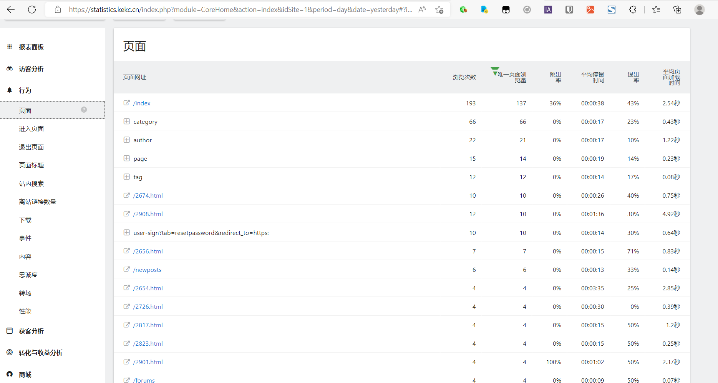Open the browser collections icon
Image resolution: width=718 pixels, height=383 pixels.
pyautogui.click(x=677, y=10)
